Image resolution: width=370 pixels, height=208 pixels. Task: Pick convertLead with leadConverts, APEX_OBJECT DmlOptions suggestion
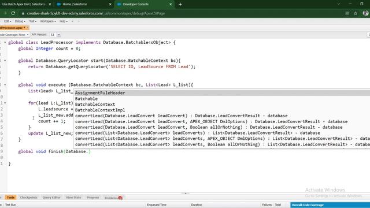(222, 139)
